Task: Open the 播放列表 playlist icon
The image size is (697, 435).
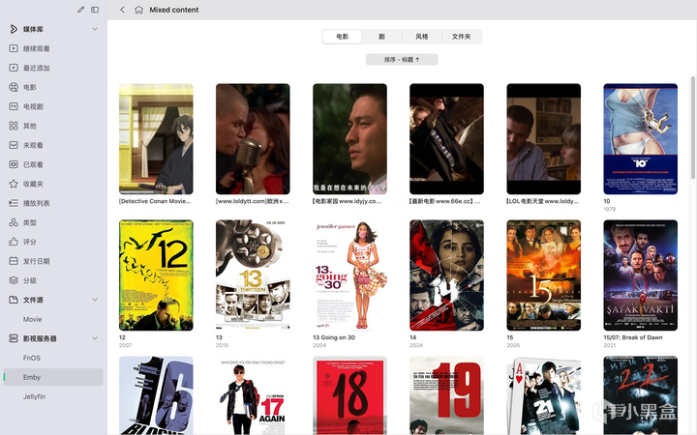Action: (x=14, y=203)
